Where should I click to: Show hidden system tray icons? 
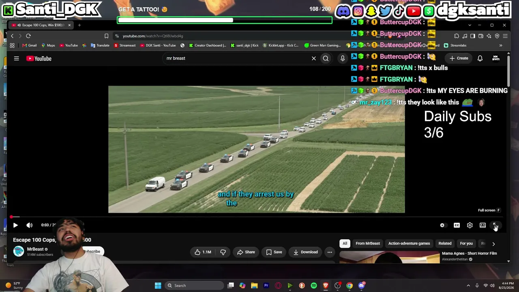468,286
